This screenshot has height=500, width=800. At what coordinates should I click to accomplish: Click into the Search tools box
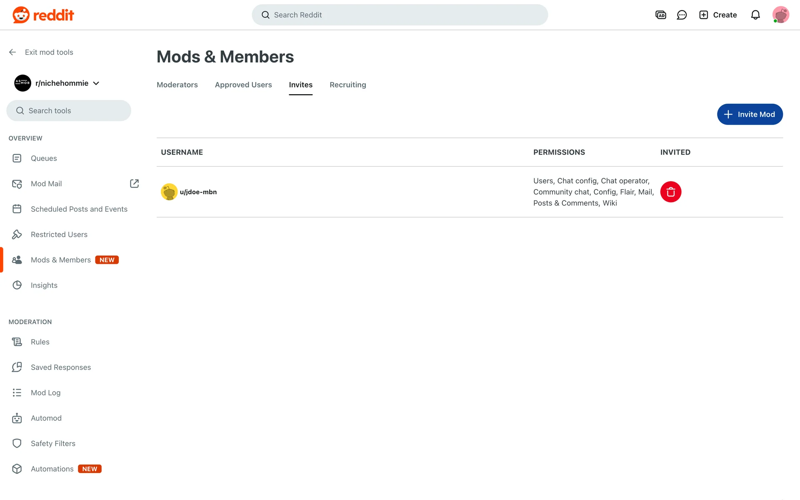(x=69, y=111)
